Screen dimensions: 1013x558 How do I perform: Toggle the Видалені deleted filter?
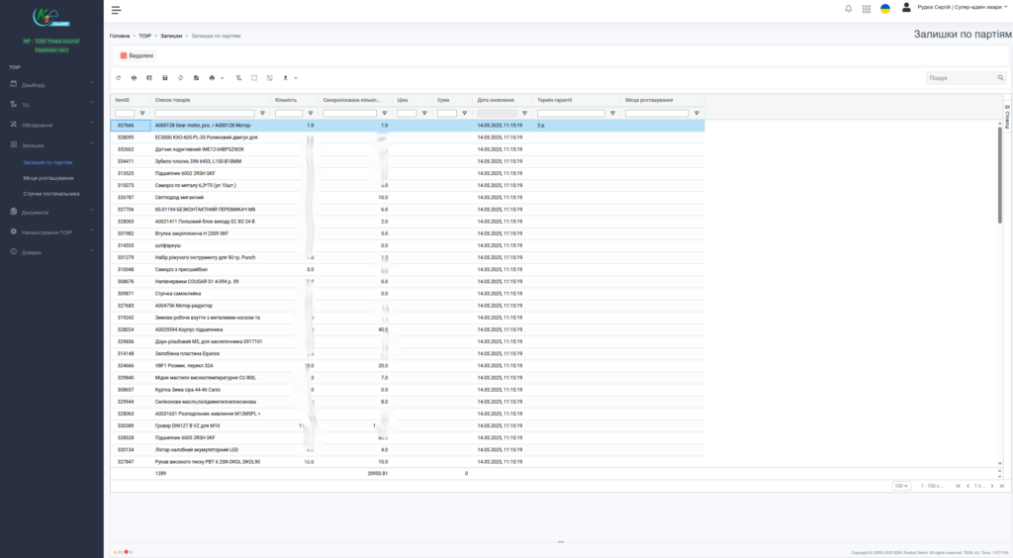click(x=137, y=55)
